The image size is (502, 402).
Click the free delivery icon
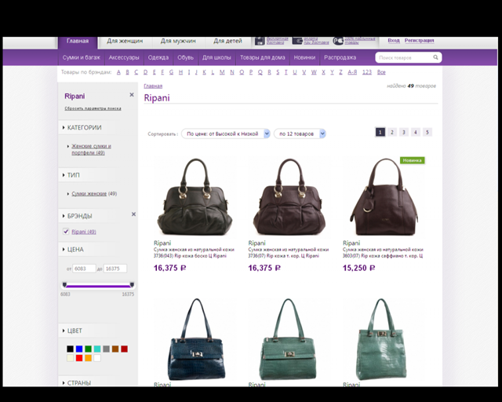click(260, 41)
